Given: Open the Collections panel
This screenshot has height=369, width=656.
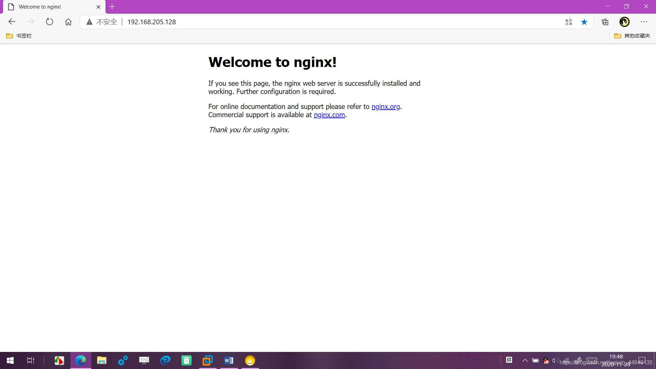Looking at the screenshot, I should pos(605,22).
